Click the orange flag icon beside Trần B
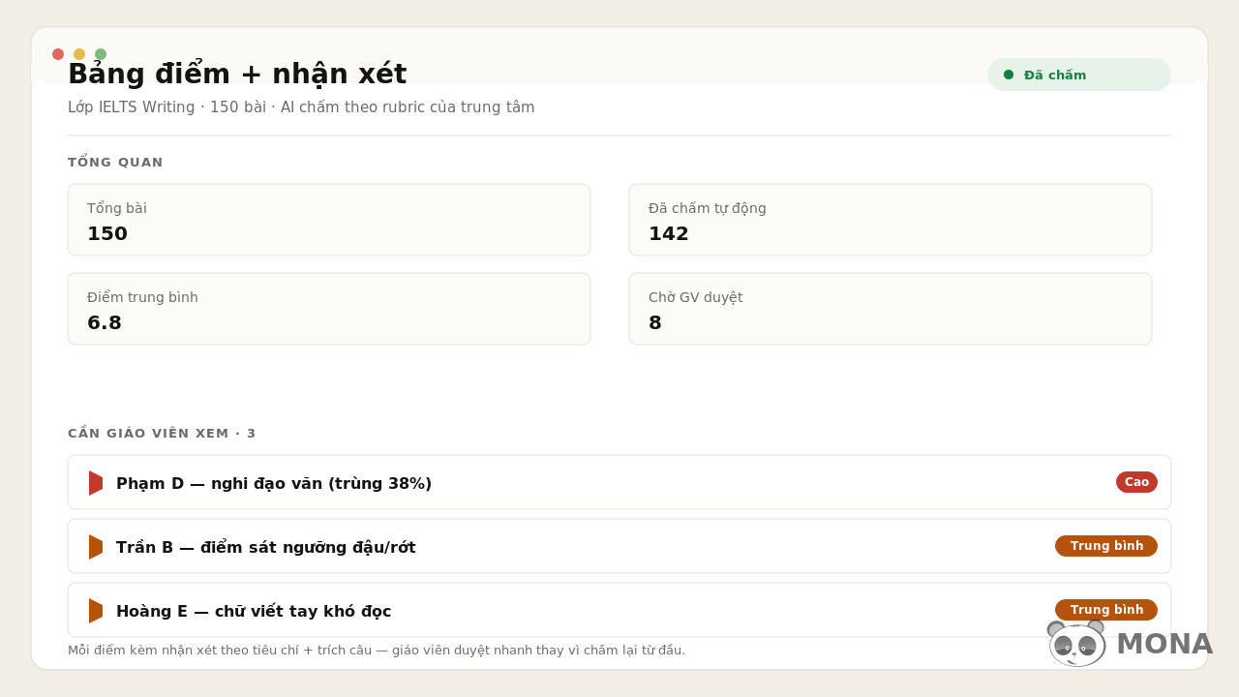Image resolution: width=1239 pixels, height=697 pixels. (96, 547)
